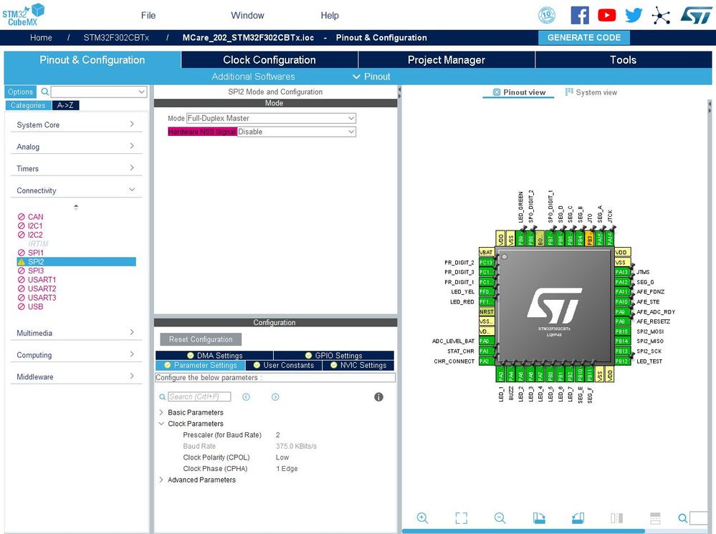This screenshot has width=716, height=534.
Task: Switch to Categories view
Action: pyautogui.click(x=28, y=105)
